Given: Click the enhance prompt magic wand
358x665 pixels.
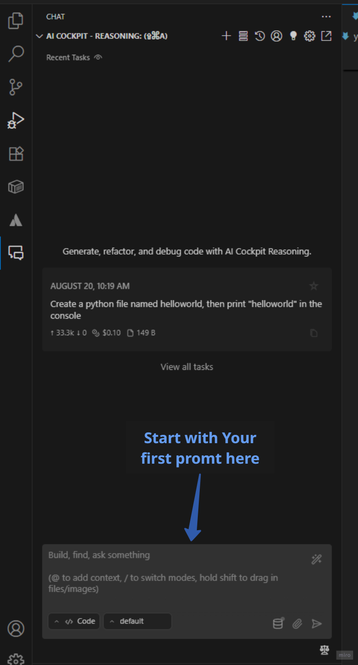Looking at the screenshot, I should (x=316, y=559).
